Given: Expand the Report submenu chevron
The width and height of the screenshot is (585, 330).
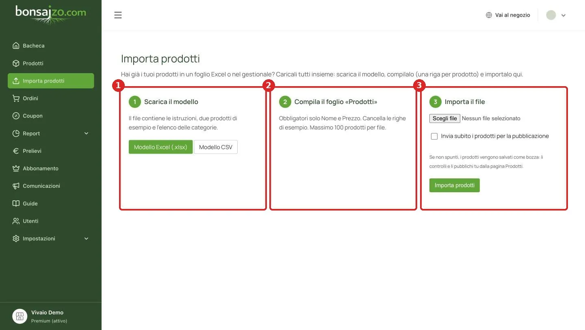Looking at the screenshot, I should point(86,133).
